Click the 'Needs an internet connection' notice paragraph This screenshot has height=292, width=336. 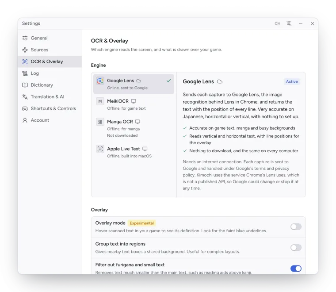241,175
